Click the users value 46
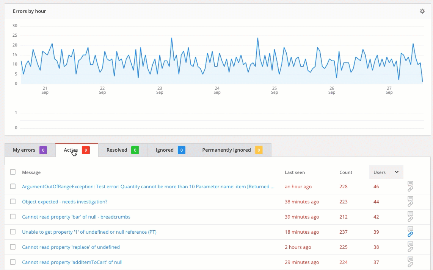 (376, 186)
